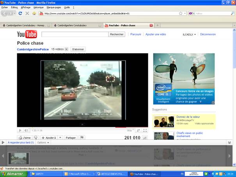Open Chiefs views on public involvement link

(x=190, y=135)
